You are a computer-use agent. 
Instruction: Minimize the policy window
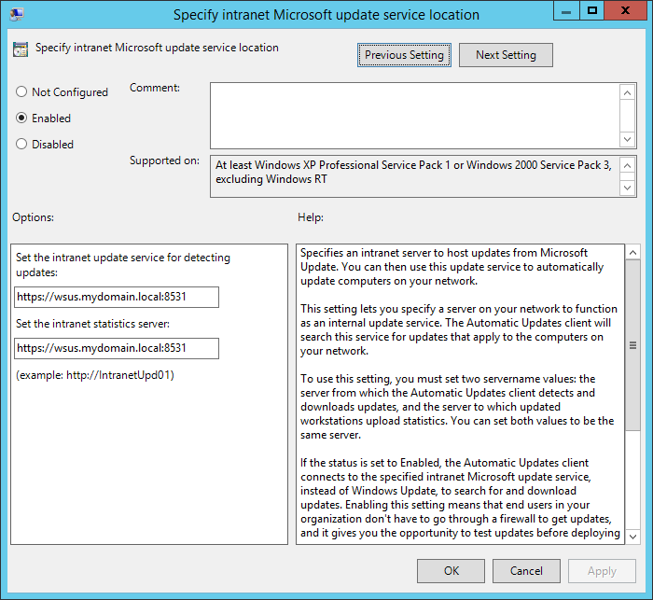(x=566, y=11)
